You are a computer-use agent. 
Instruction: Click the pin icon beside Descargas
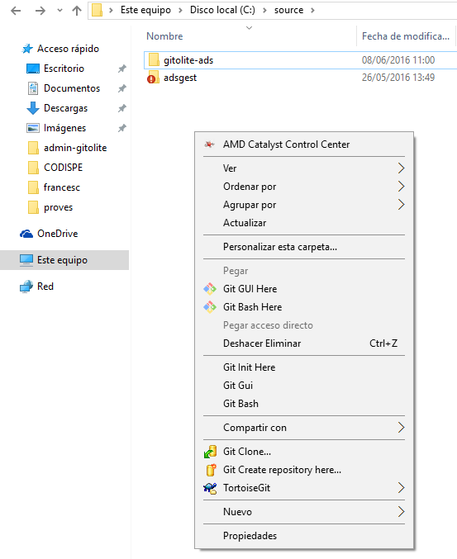122,108
